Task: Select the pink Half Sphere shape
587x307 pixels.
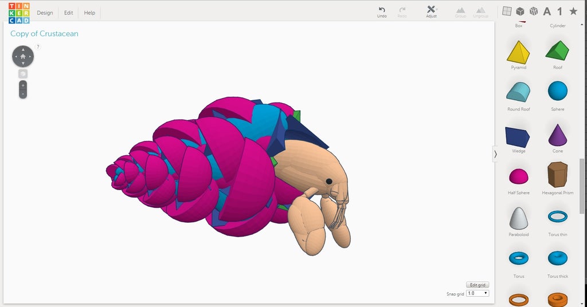Action: [518, 176]
